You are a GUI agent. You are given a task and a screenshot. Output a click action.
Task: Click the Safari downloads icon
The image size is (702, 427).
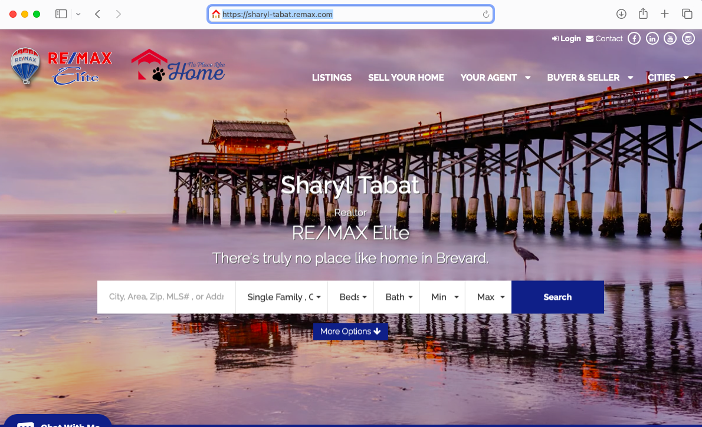point(621,14)
